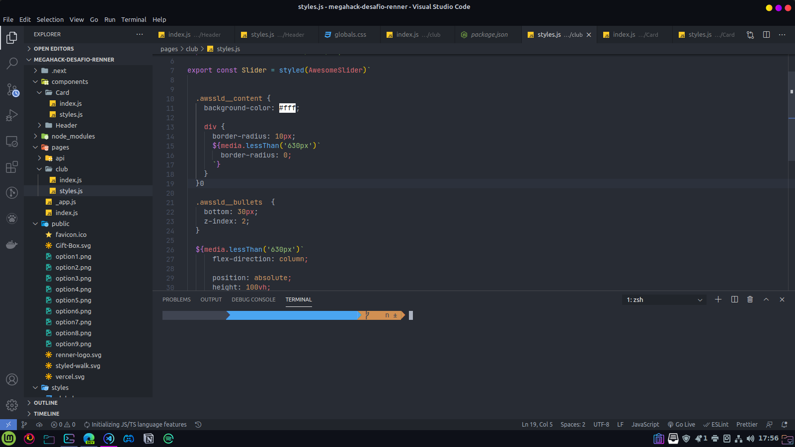795x447 pixels.
Task: Toggle the Go Live server in the status bar
Action: pyautogui.click(x=681, y=424)
